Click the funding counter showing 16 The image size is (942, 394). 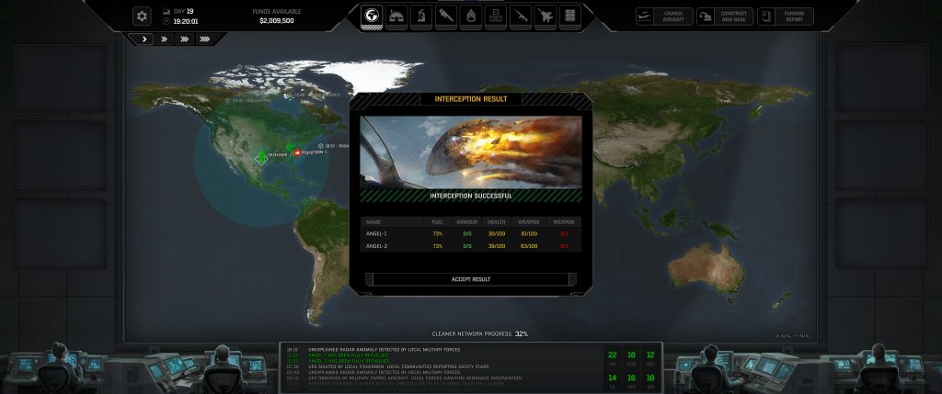(631, 379)
